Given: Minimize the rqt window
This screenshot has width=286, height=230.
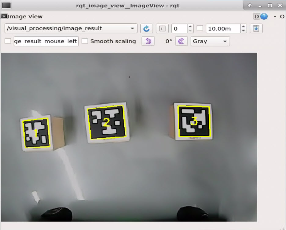Looking at the screenshot, I should (x=260, y=6).
